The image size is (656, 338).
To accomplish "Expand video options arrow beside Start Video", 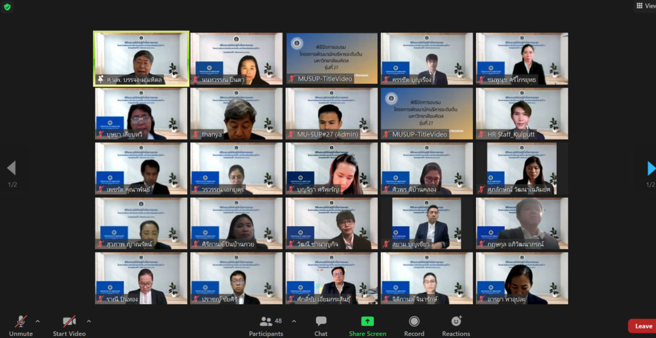I will point(88,321).
